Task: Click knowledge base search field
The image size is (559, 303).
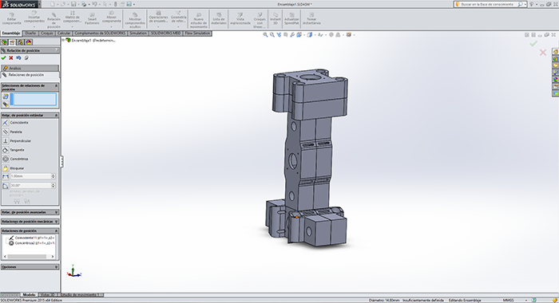Action: (x=486, y=4)
